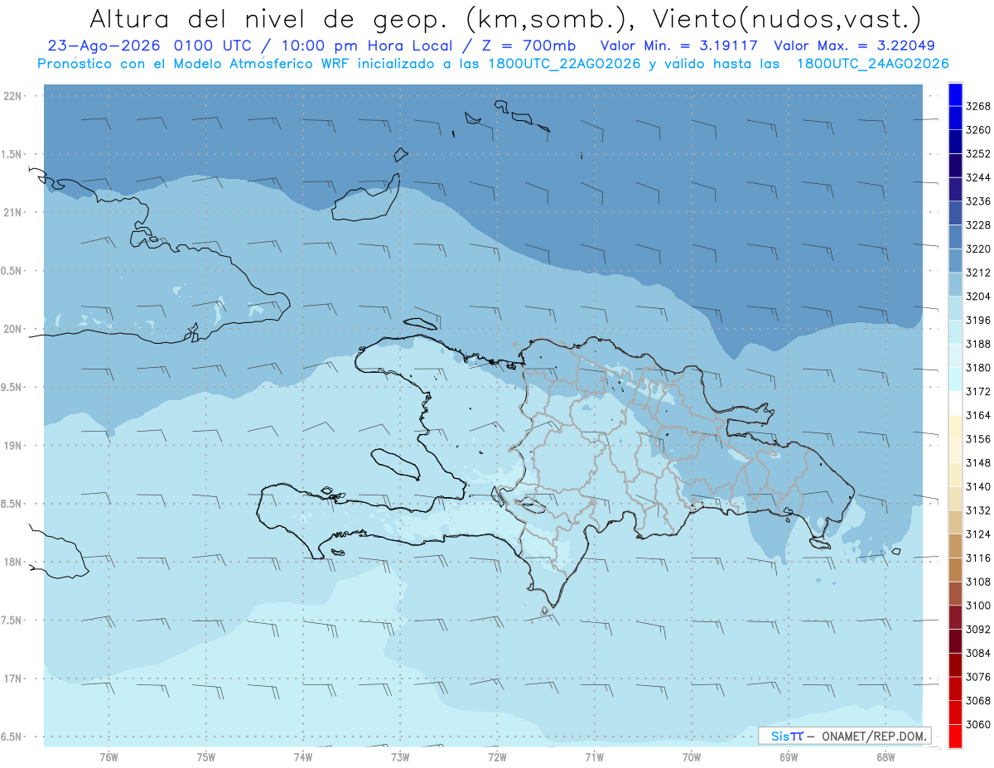Click the 'SisTT - ONAMET/REP.DOM.' credit box
This screenshot has height=768, width=994.
pyautogui.click(x=845, y=736)
